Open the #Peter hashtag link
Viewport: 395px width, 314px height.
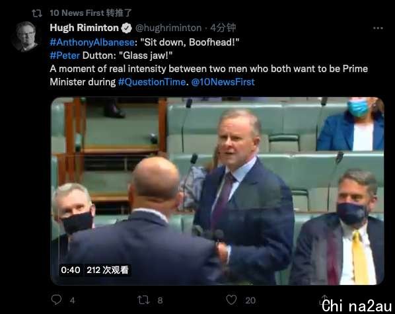(x=65, y=56)
